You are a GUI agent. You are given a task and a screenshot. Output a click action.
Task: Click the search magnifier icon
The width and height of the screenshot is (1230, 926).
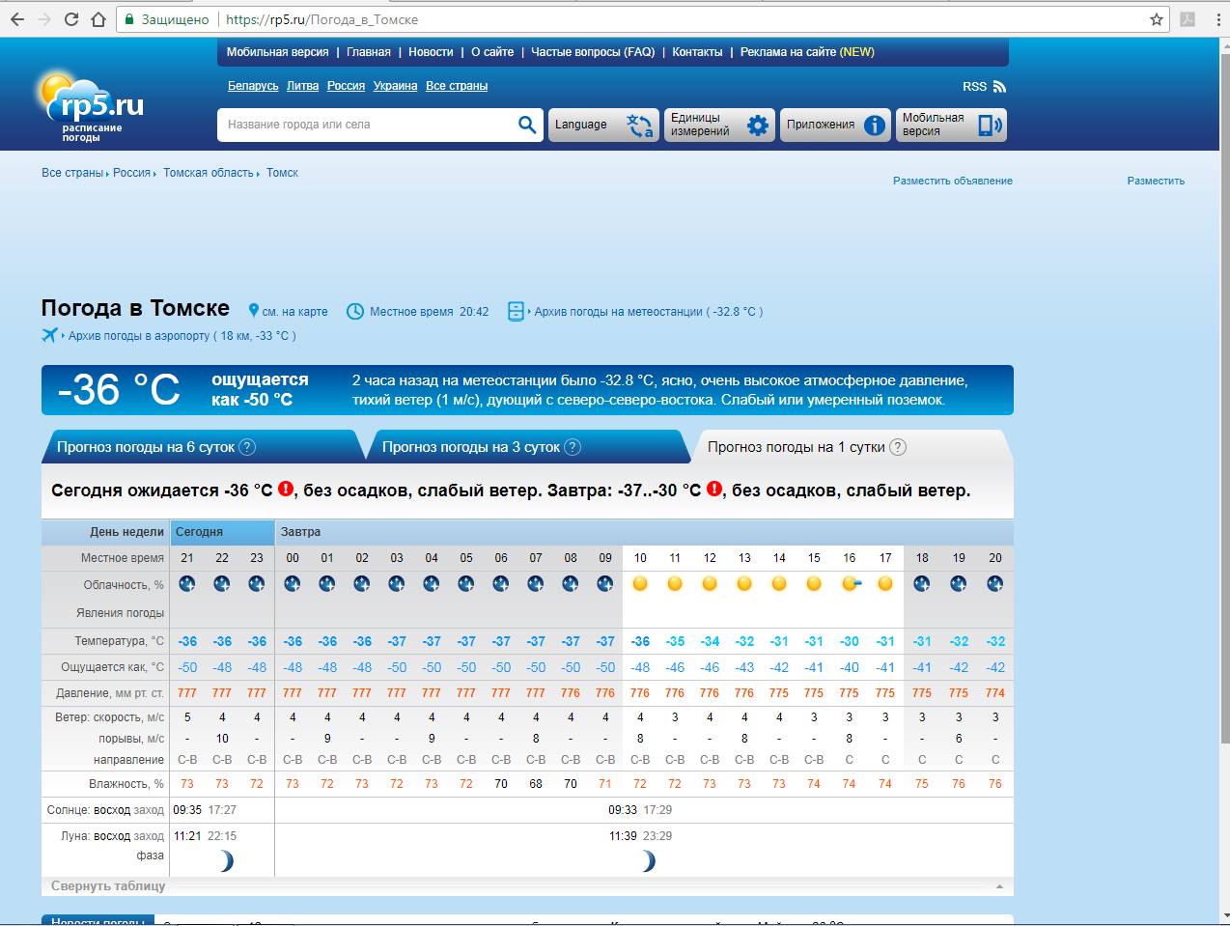tap(526, 125)
